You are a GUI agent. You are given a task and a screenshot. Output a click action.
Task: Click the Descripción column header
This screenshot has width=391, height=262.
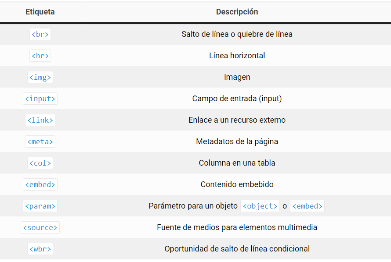pyautogui.click(x=237, y=12)
